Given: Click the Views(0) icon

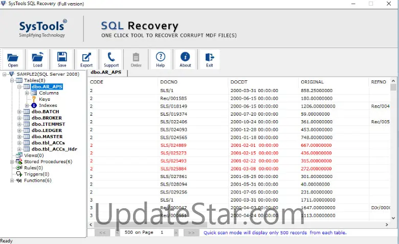Looking at the screenshot, I should [x=19, y=155].
